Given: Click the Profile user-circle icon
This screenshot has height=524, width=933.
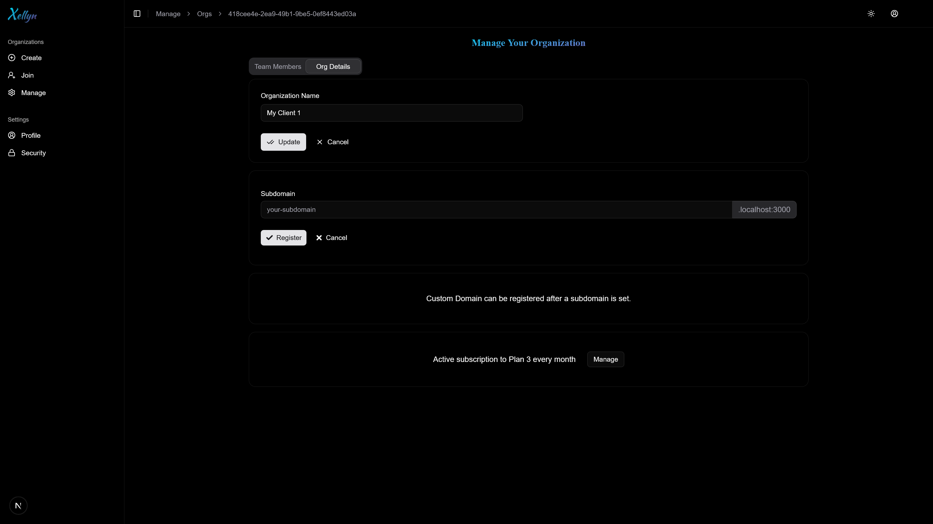Looking at the screenshot, I should [12, 135].
